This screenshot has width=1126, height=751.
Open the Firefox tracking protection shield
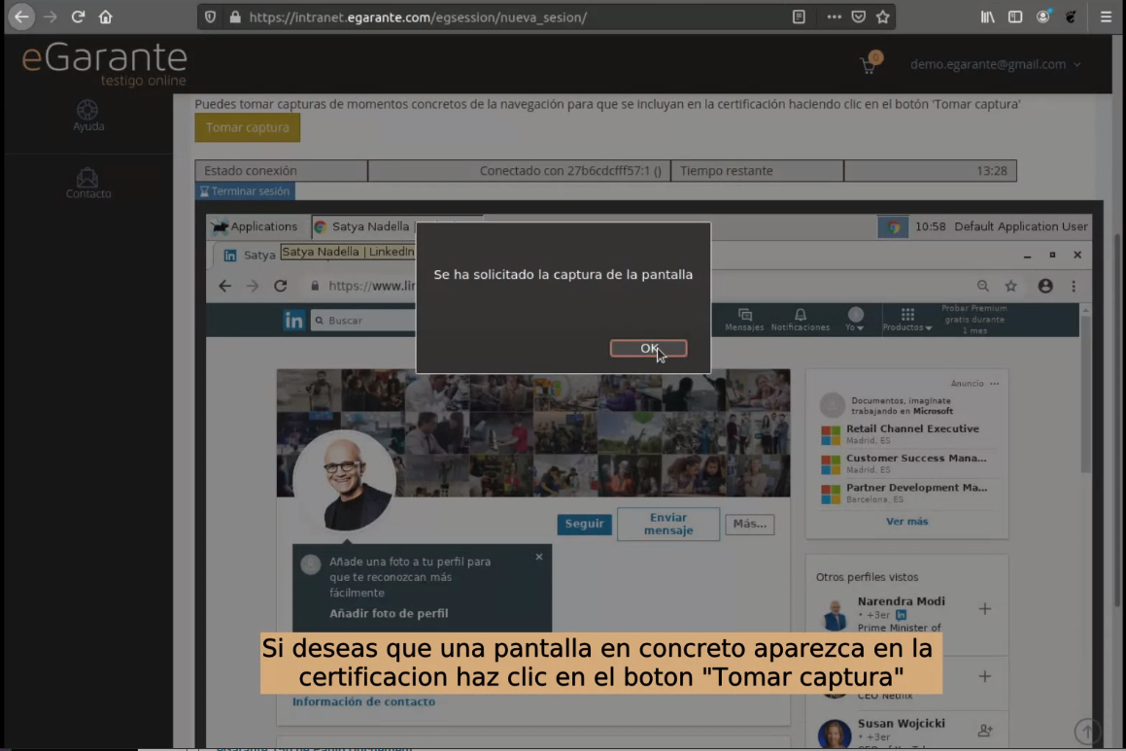[211, 17]
